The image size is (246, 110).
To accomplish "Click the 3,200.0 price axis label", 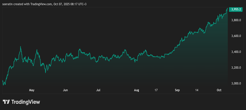I will click(236, 68).
